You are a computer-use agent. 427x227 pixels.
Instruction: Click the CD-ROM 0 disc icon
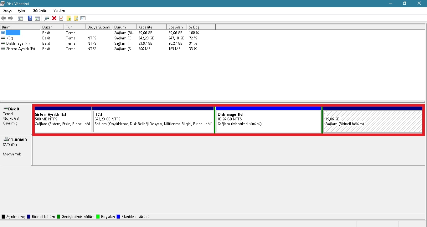pyautogui.click(x=5, y=139)
